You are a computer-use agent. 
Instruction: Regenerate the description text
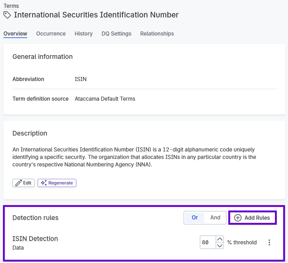[x=57, y=183]
